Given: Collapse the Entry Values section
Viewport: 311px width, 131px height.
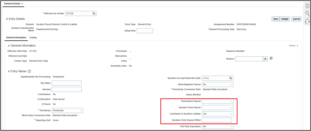Looking at the screenshot, I should pos(9,71).
